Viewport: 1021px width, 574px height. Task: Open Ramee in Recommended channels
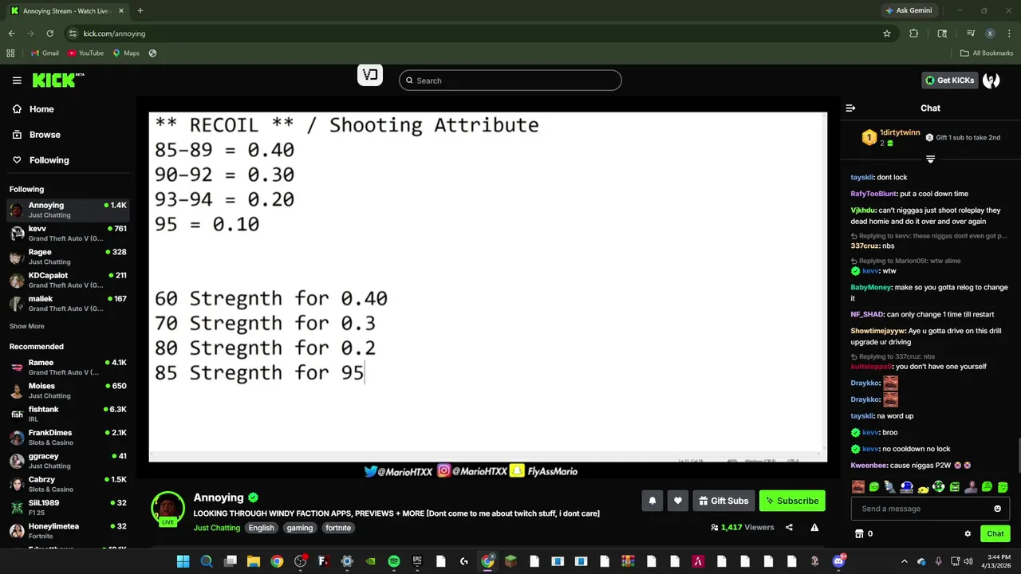point(68,367)
